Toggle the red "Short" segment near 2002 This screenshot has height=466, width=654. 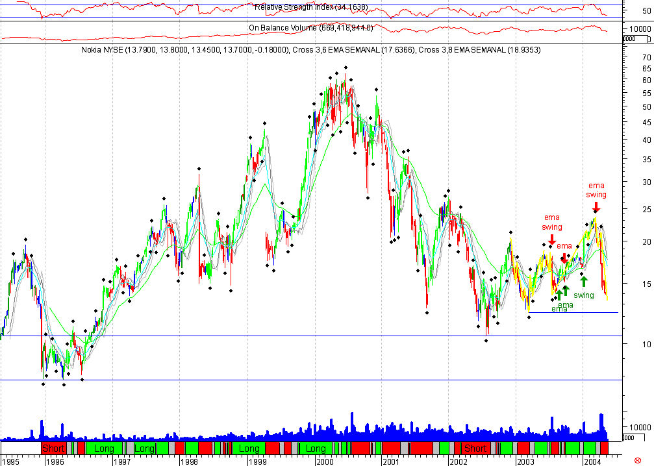coord(476,448)
